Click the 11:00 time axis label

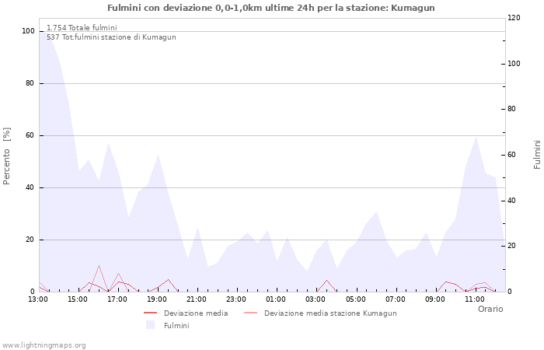click(x=475, y=299)
